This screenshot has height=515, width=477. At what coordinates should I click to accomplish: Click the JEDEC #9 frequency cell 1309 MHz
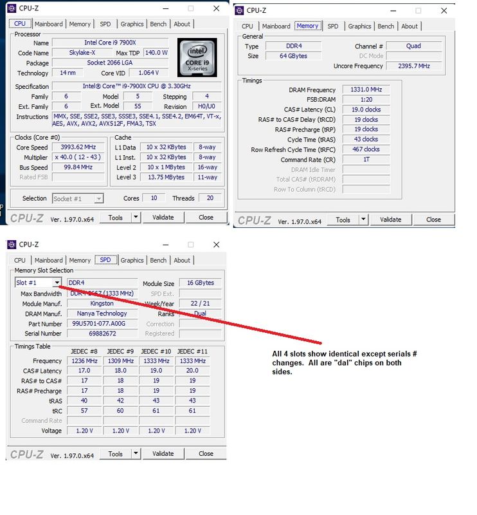[x=120, y=361]
